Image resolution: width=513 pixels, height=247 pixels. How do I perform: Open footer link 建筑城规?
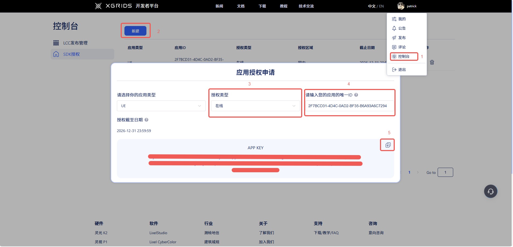[x=212, y=242]
